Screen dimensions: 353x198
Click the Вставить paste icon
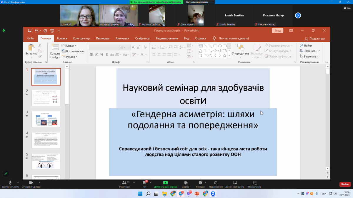[x=31, y=48]
